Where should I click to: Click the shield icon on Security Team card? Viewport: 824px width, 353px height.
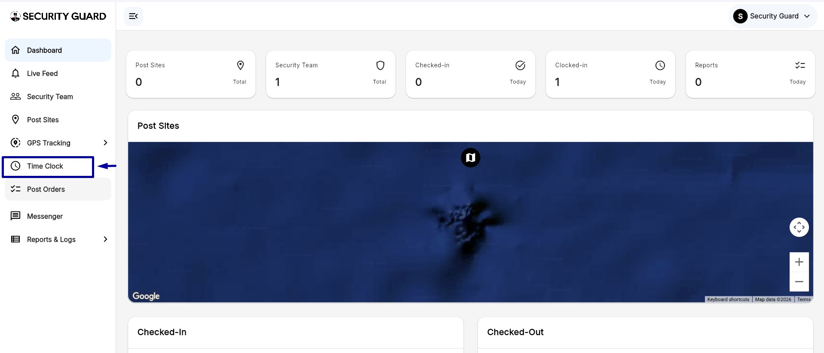[x=380, y=65]
